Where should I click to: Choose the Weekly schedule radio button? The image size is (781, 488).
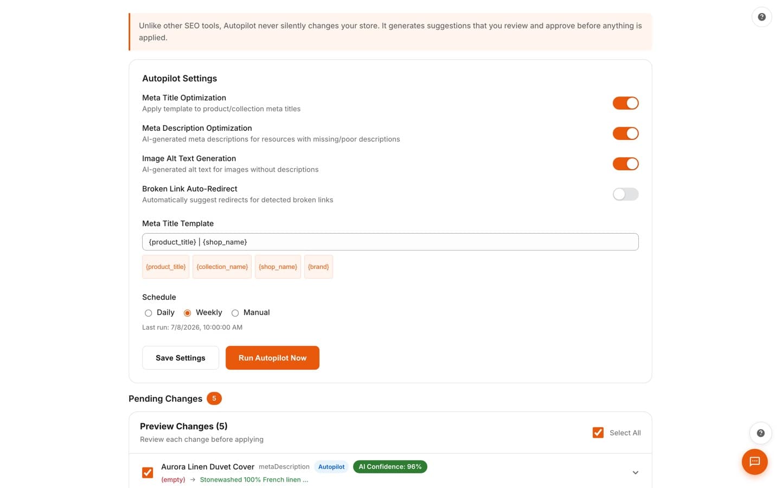187,313
